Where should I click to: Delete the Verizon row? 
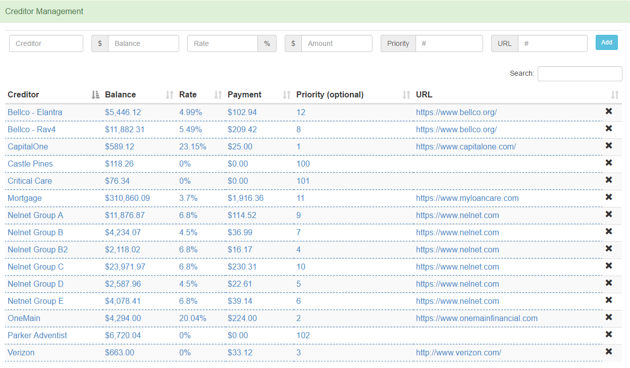pos(608,352)
